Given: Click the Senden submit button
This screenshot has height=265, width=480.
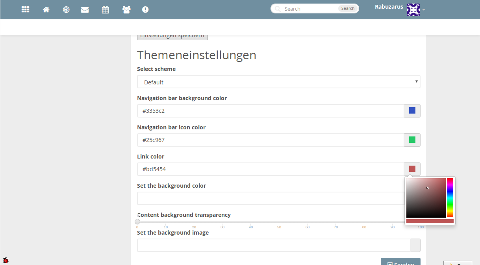Looking at the screenshot, I should 400,262.
